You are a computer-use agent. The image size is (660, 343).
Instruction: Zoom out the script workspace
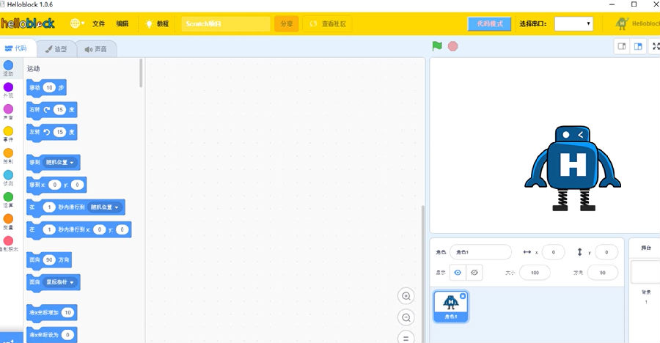tap(406, 318)
